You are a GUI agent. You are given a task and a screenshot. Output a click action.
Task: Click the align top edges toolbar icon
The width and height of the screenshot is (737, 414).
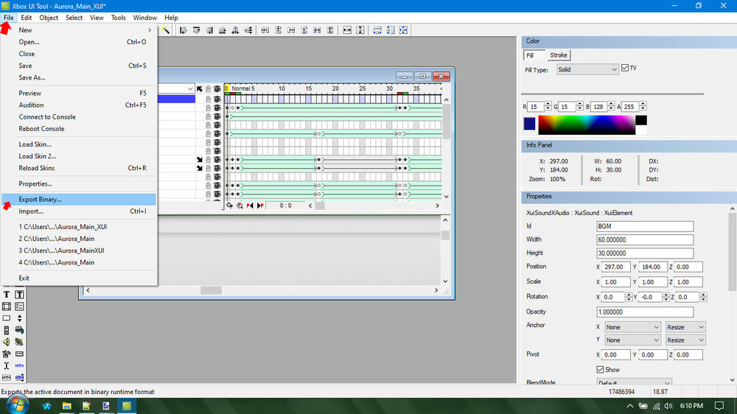click(x=197, y=30)
